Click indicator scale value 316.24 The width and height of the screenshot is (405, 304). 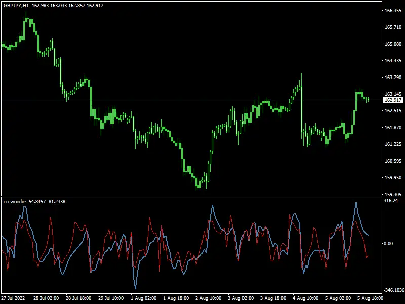tap(391, 201)
